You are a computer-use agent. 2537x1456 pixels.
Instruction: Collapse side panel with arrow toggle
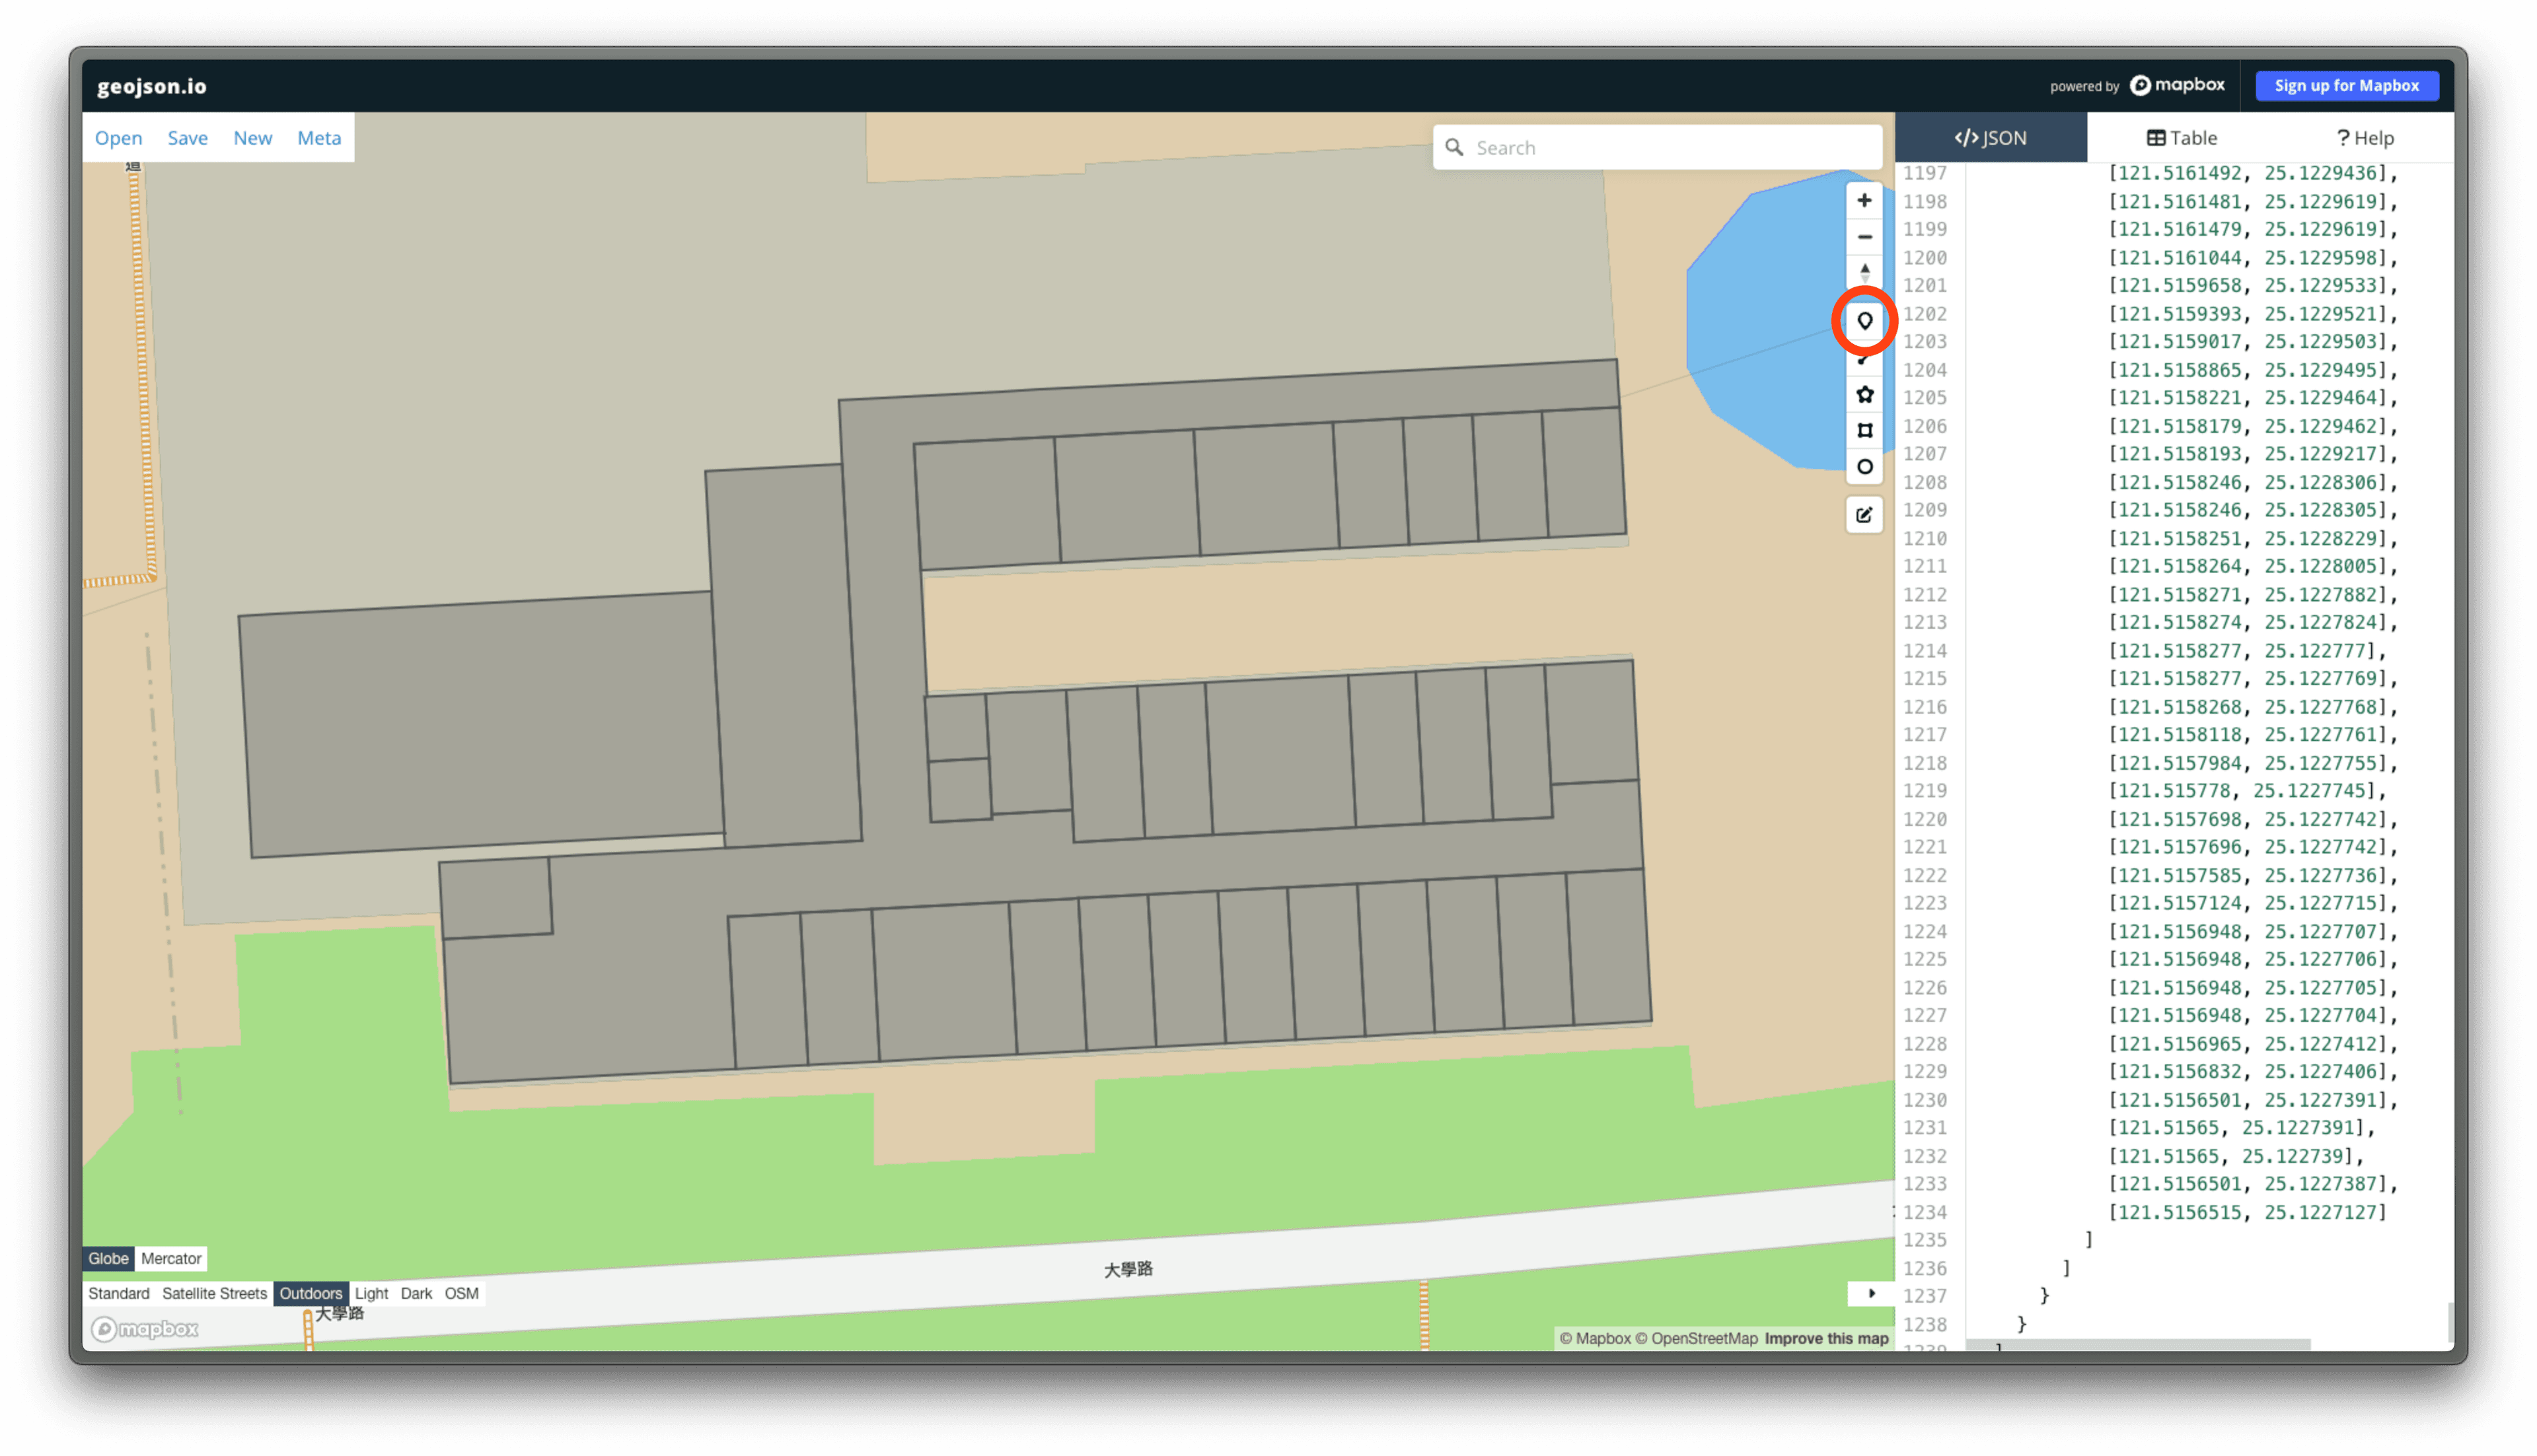coord(1871,1293)
